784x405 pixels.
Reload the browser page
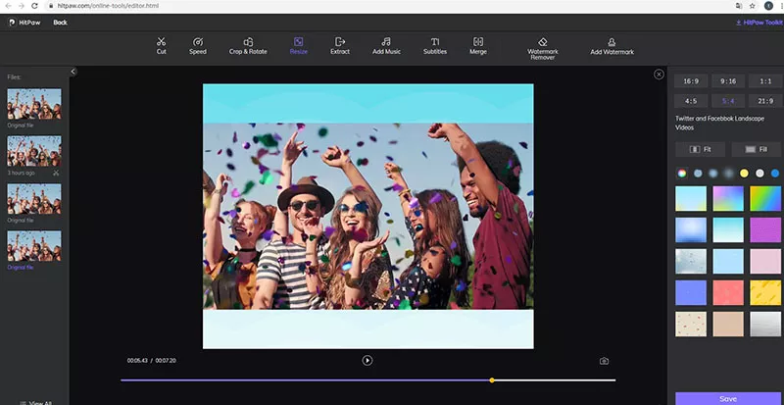pyautogui.click(x=34, y=6)
